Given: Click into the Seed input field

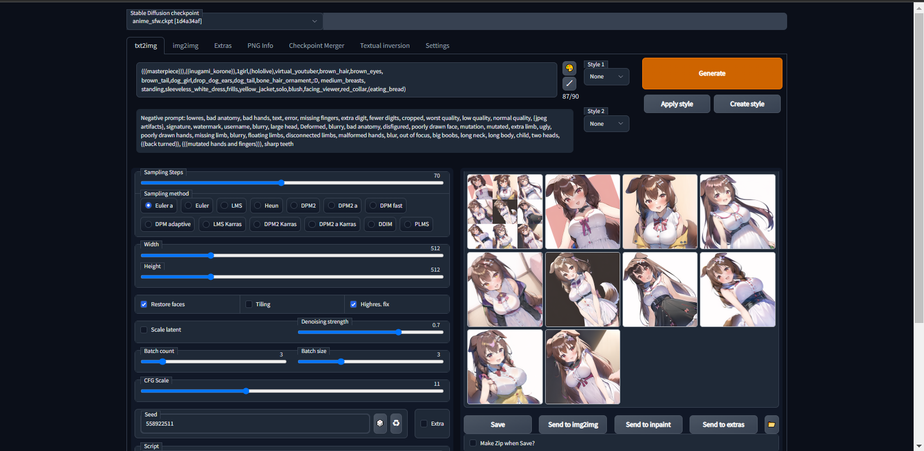Looking at the screenshot, I should 255,423.
